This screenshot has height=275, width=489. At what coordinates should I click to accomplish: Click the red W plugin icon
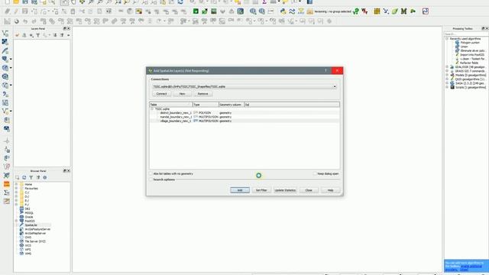364,11
